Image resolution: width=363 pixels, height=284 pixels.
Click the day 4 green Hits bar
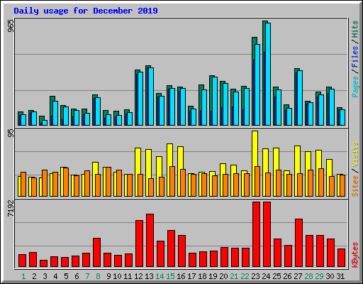coord(52,106)
